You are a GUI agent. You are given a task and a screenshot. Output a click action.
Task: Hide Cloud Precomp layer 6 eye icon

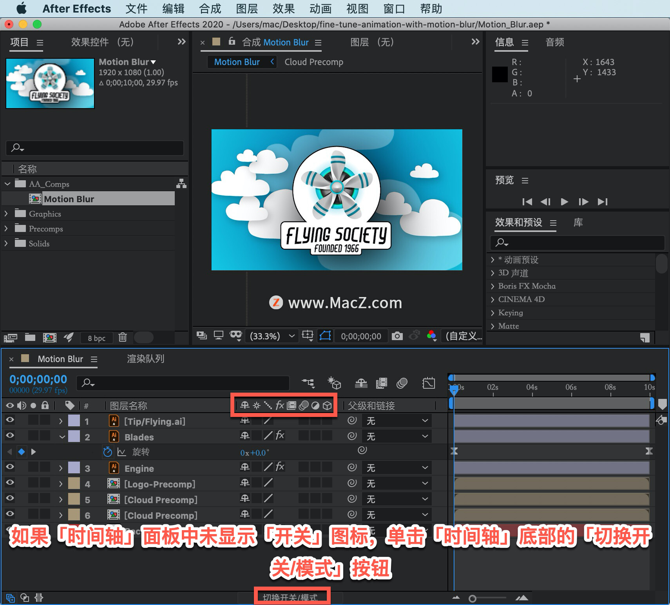click(10, 514)
